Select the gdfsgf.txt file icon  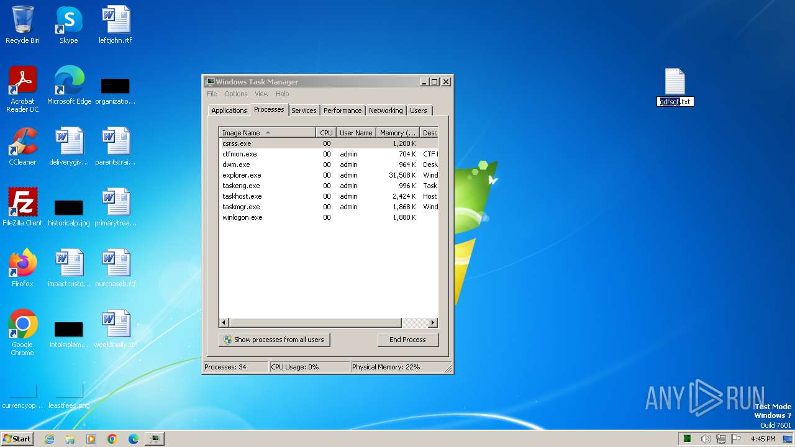click(x=675, y=82)
